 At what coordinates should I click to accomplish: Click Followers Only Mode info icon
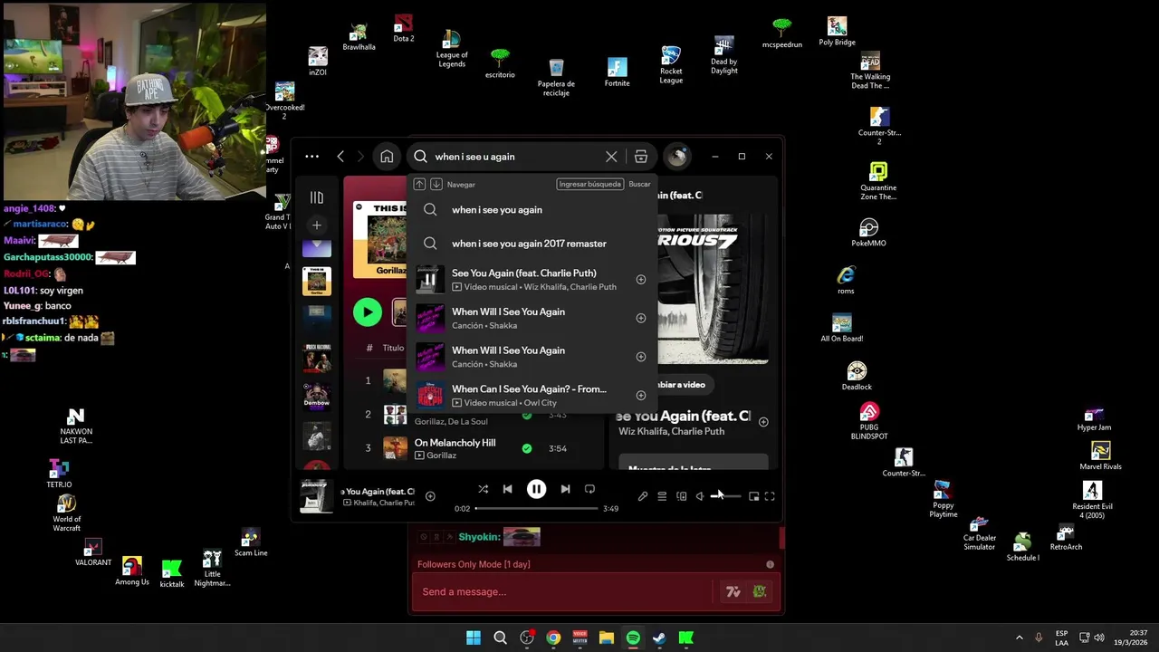pyautogui.click(x=771, y=564)
